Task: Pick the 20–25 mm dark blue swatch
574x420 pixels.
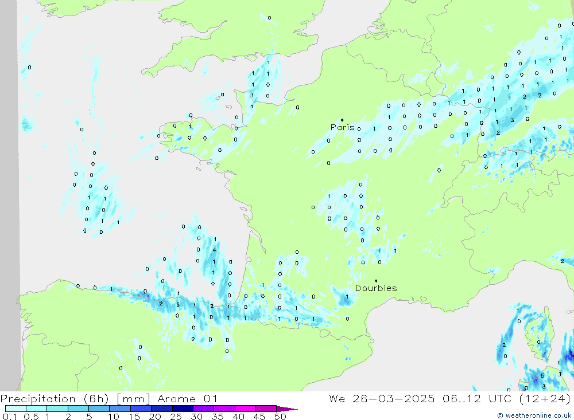Action: [162, 409]
